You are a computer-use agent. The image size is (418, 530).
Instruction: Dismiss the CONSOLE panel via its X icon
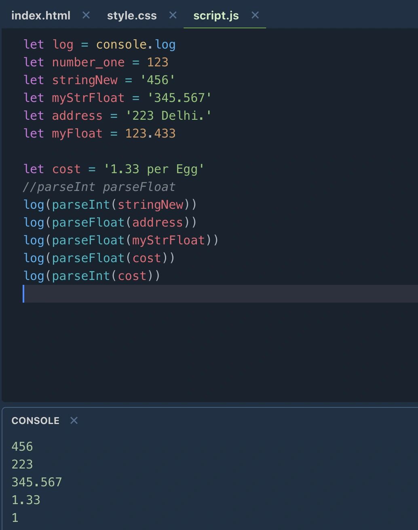click(74, 421)
